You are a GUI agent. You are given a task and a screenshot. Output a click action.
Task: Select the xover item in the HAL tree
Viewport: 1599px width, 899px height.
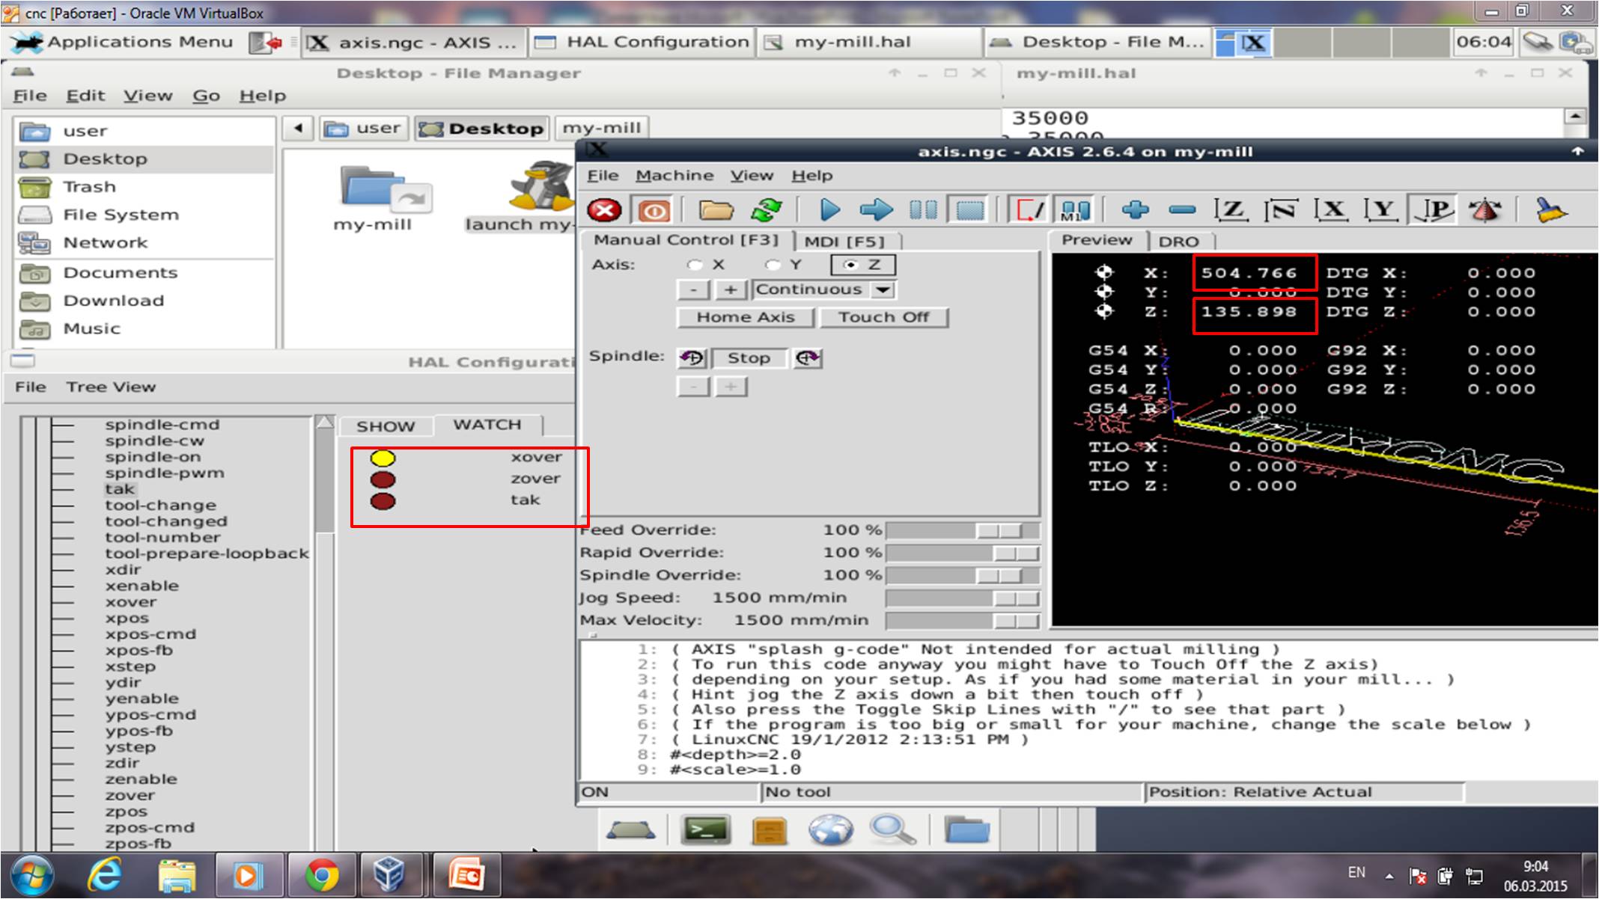pyautogui.click(x=131, y=602)
